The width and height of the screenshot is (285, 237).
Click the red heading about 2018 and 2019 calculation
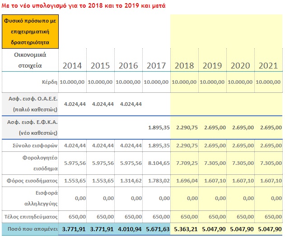[84, 6]
